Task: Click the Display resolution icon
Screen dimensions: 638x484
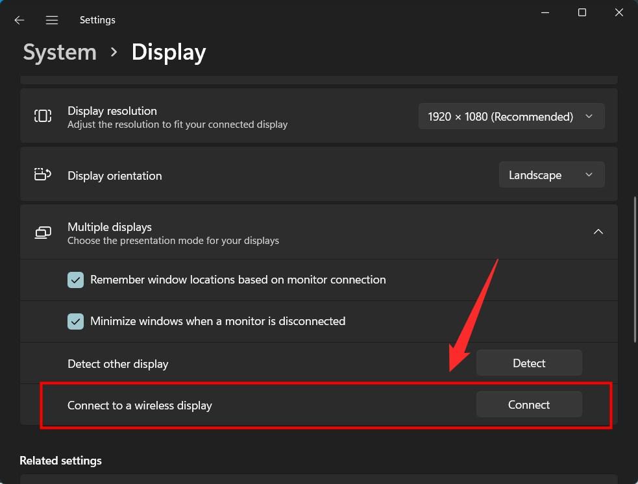Action: 43,116
